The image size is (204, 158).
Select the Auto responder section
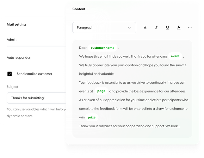tap(19, 58)
